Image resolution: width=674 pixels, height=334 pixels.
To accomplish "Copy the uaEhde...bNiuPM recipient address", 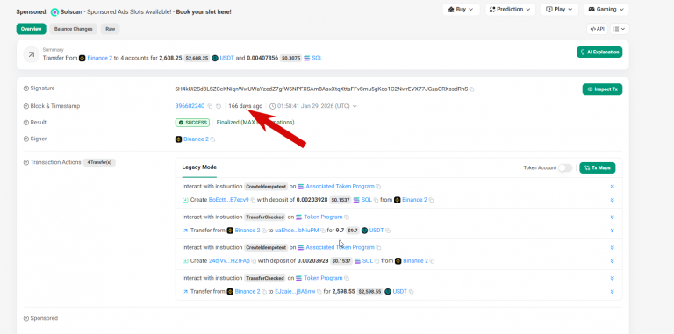I will 323,231.
